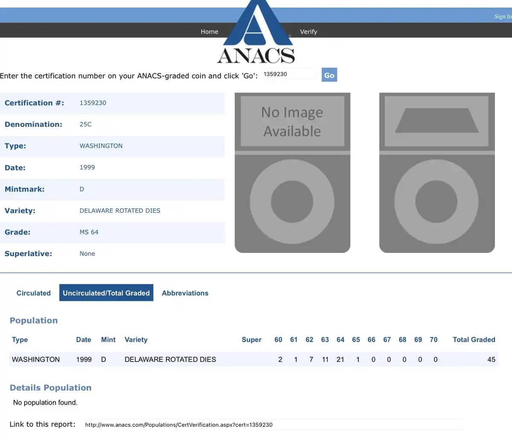
Task: Click the reverse coin holder placeholder image
Action: pyautogui.click(x=437, y=173)
